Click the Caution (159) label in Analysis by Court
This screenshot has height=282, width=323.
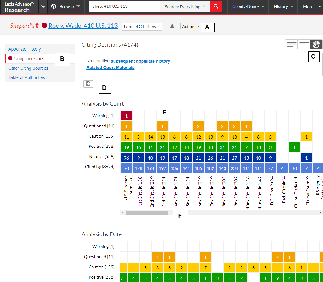coord(101,136)
